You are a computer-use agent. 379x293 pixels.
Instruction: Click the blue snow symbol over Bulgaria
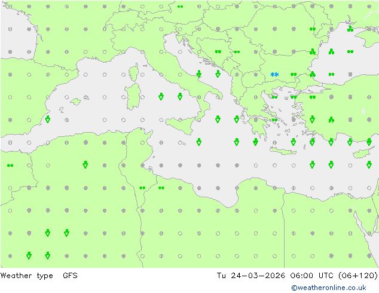point(274,75)
